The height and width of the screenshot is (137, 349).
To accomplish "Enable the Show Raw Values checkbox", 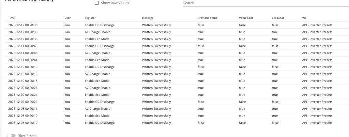I will pyautogui.click(x=97, y=3).
